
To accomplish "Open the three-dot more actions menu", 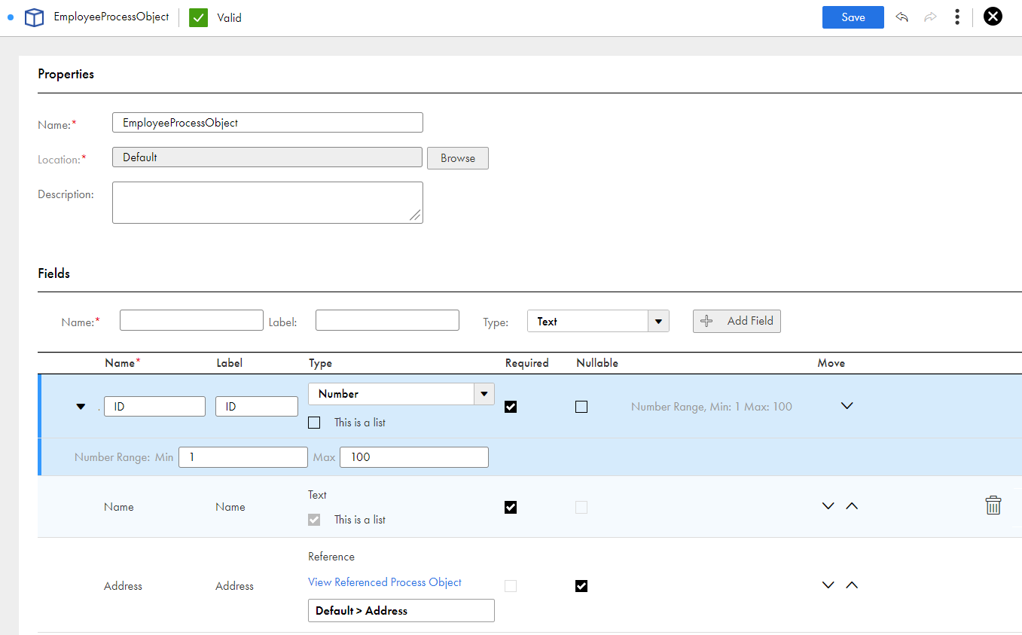I will (956, 17).
